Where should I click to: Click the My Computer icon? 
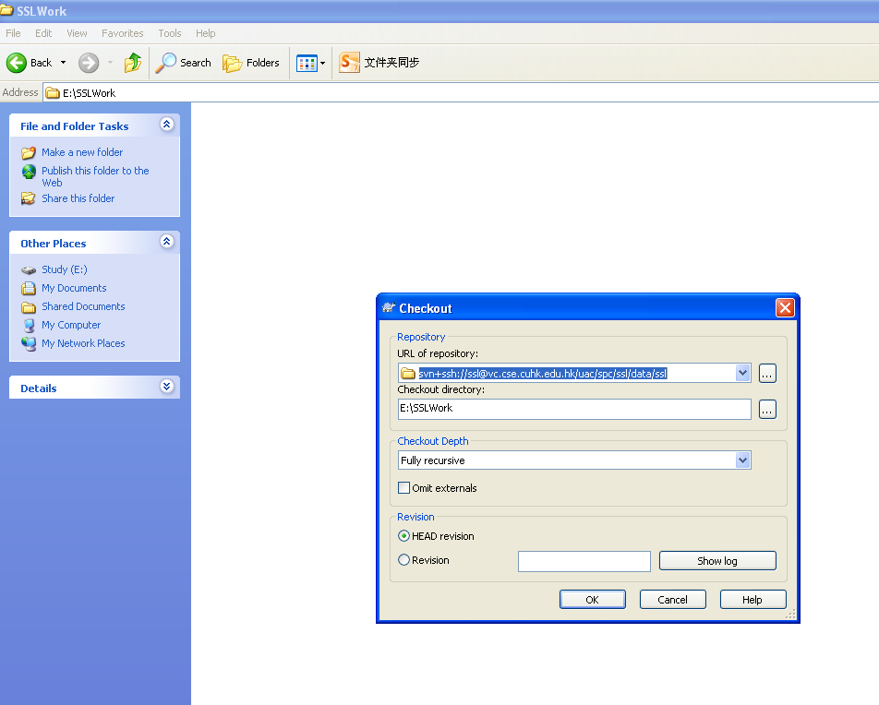click(x=29, y=326)
